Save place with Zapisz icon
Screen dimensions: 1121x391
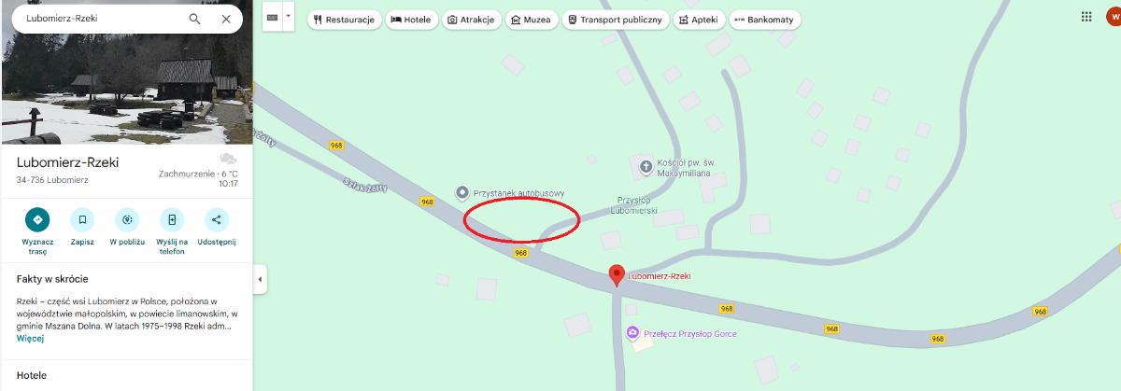[x=82, y=219]
